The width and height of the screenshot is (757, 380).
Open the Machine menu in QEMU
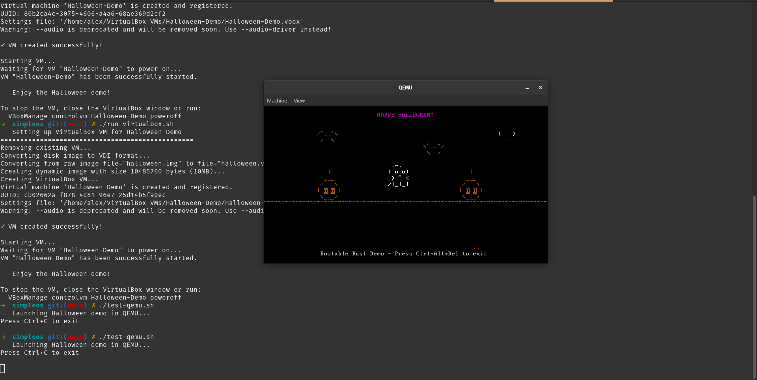tap(277, 101)
